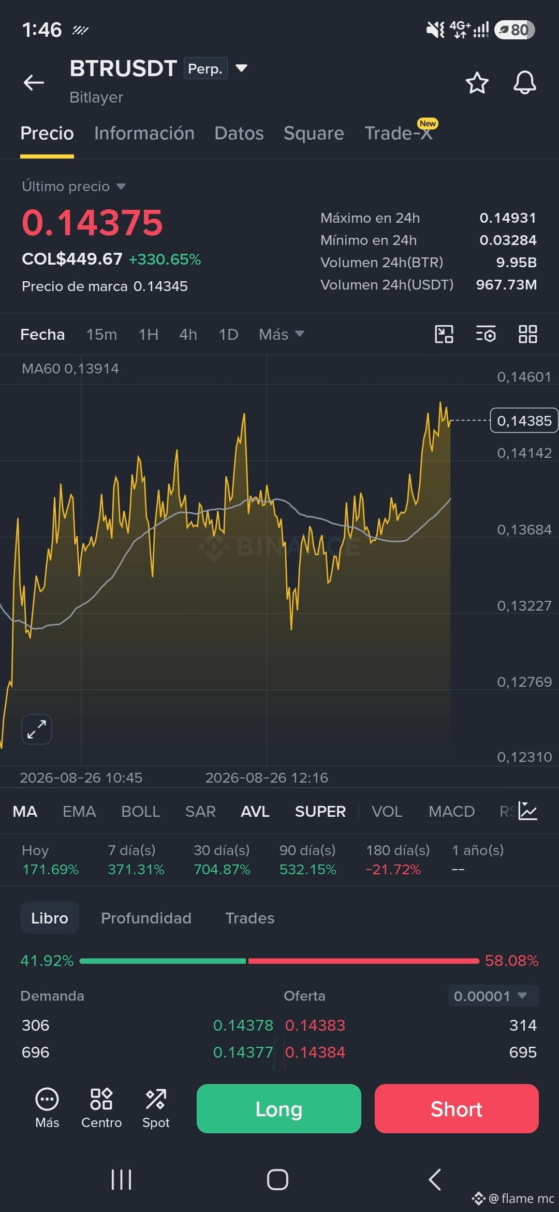Viewport: 559px width, 1212px height.
Task: Tap Hoy performance 171.69%
Action: pyautogui.click(x=50, y=859)
